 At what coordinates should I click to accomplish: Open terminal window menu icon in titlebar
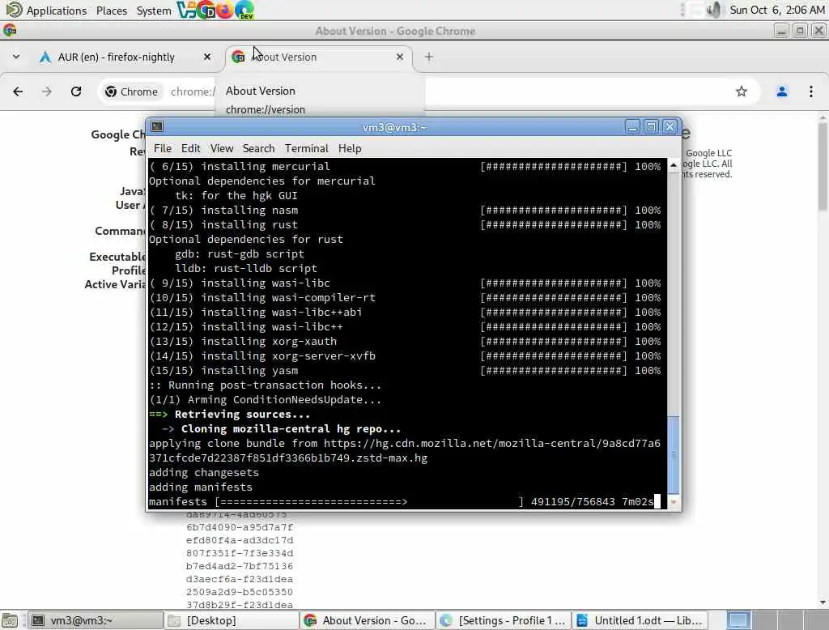point(157,127)
